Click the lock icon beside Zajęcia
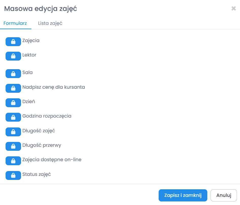Viewport: 240px width, 205px height. click(13, 42)
